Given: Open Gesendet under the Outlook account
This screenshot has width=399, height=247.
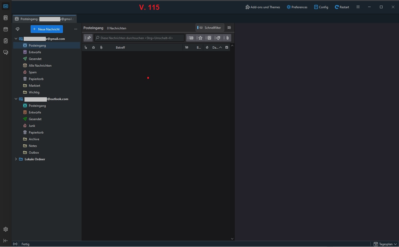Looking at the screenshot, I should pyautogui.click(x=47, y=119).
